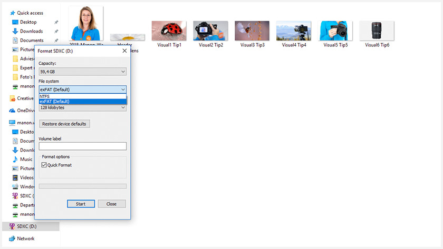The width and height of the screenshot is (443, 249).
Task: Click the pin icon next to Documents
Action: [x=56, y=41]
